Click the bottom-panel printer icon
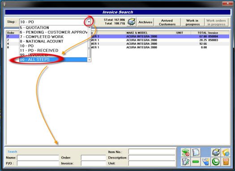The image size is (235, 171). (216, 152)
